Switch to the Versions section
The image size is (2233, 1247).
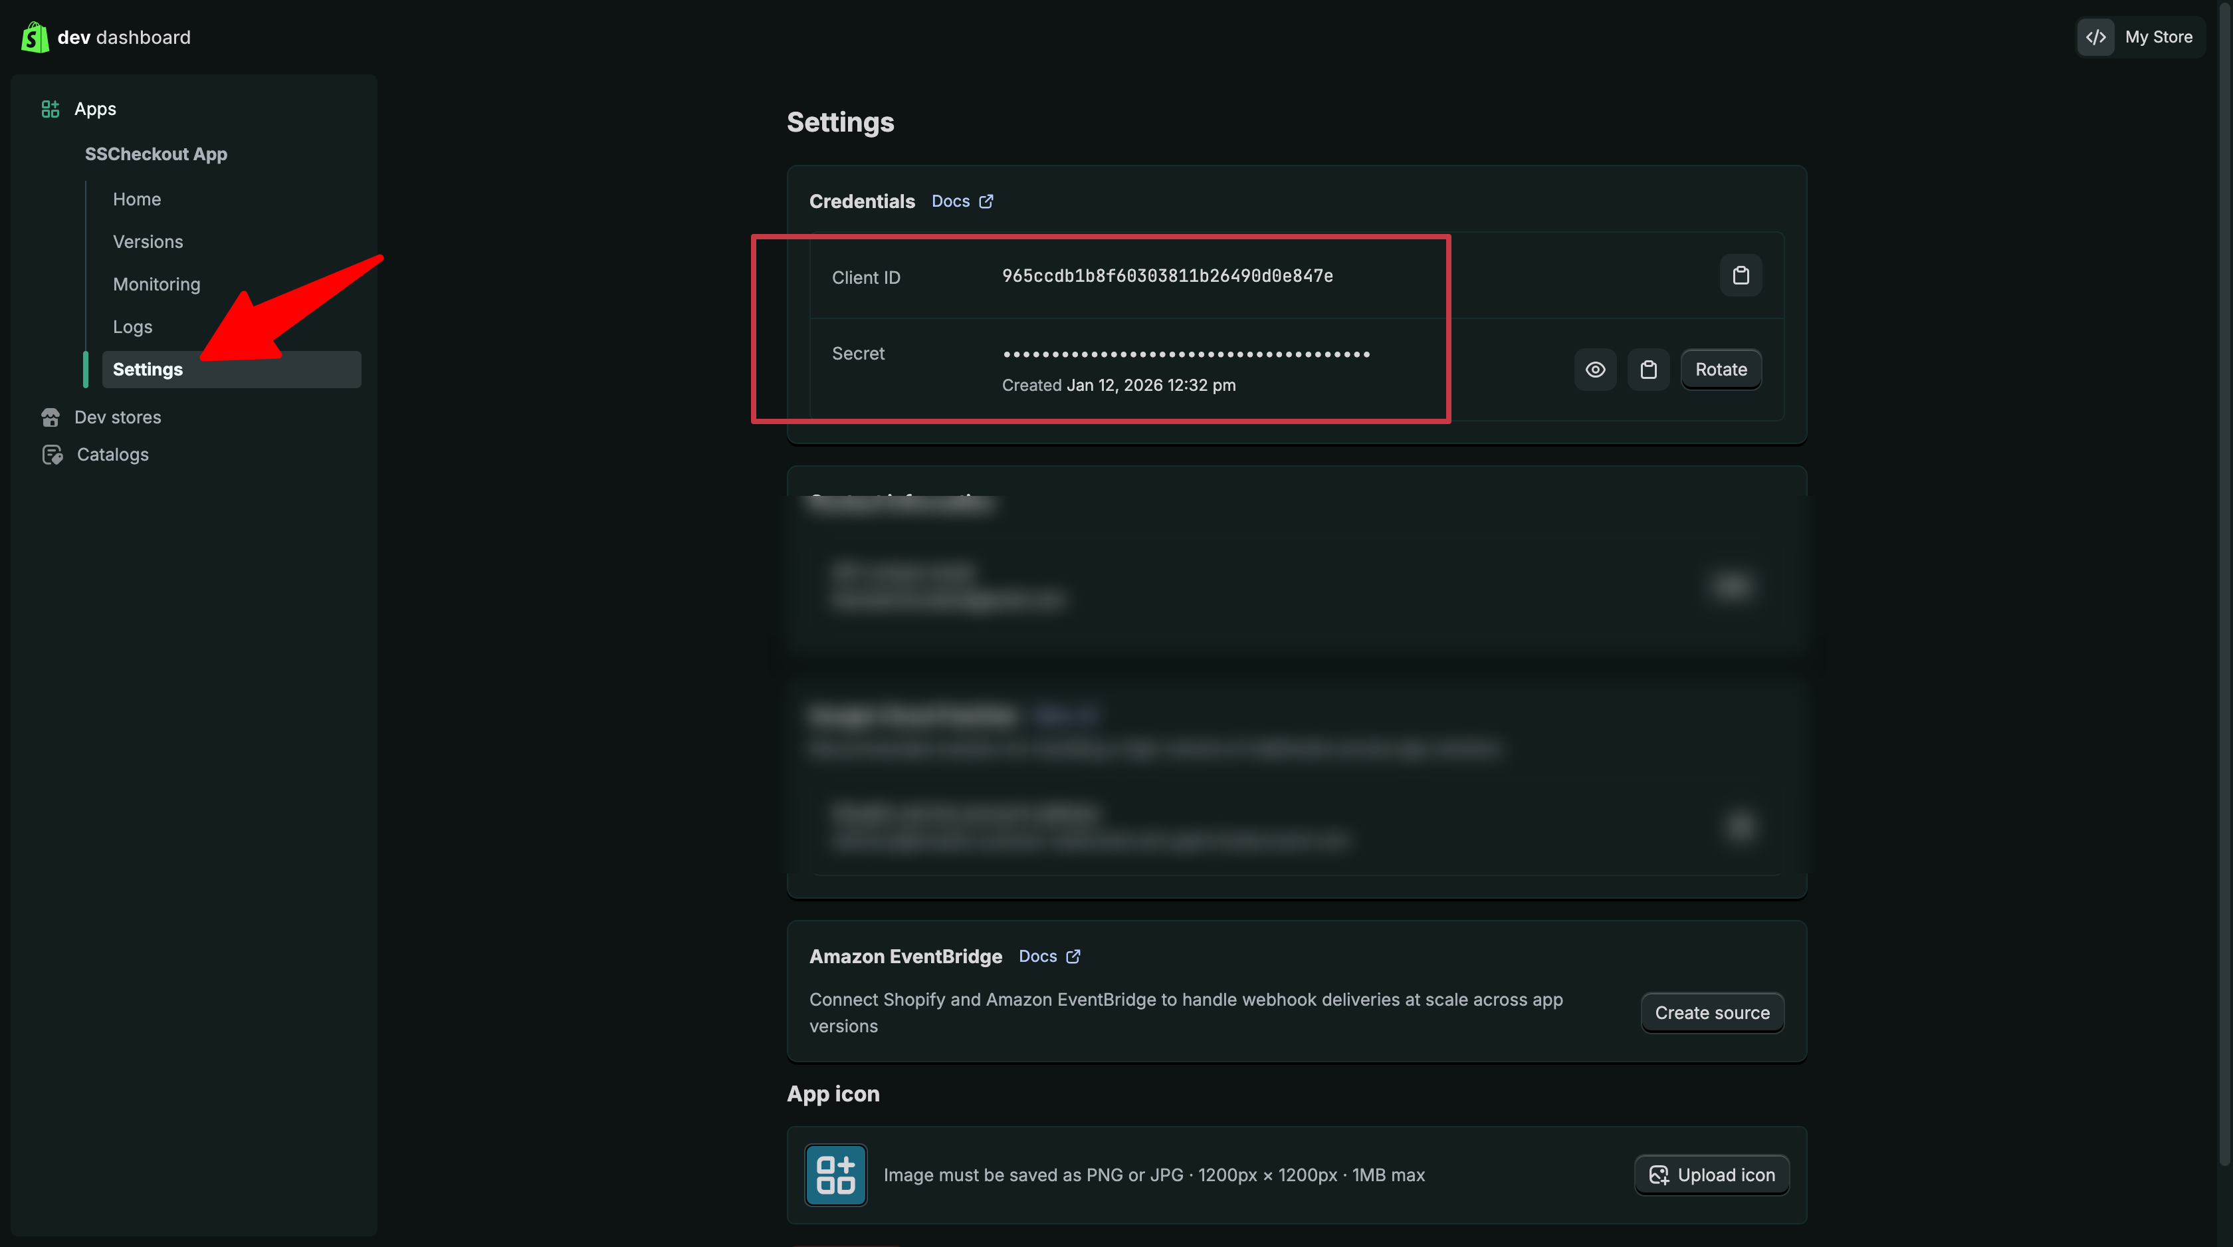click(x=148, y=241)
